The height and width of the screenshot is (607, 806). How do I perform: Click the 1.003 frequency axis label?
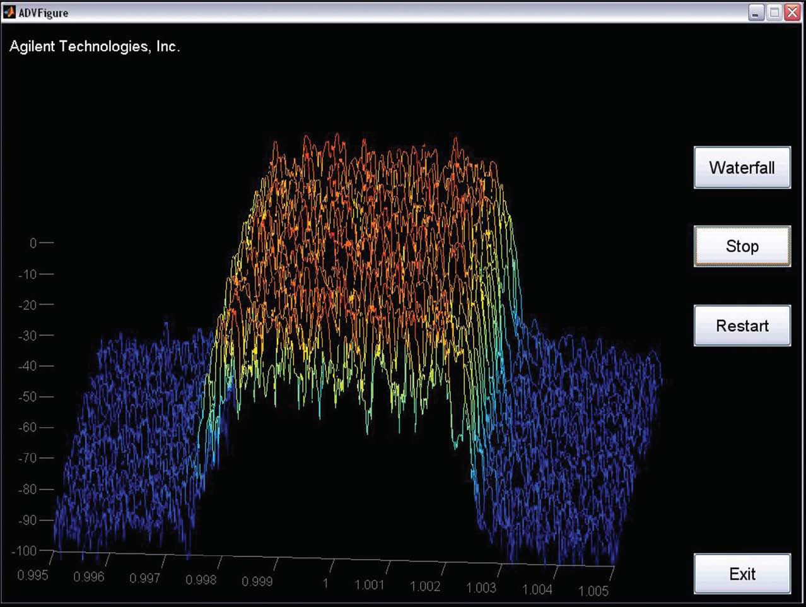[x=481, y=588]
